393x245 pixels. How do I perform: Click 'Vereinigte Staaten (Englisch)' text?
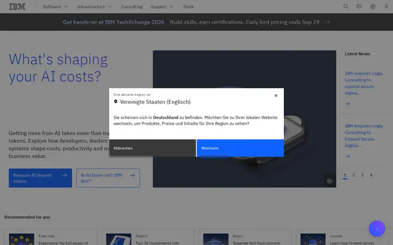pos(155,102)
